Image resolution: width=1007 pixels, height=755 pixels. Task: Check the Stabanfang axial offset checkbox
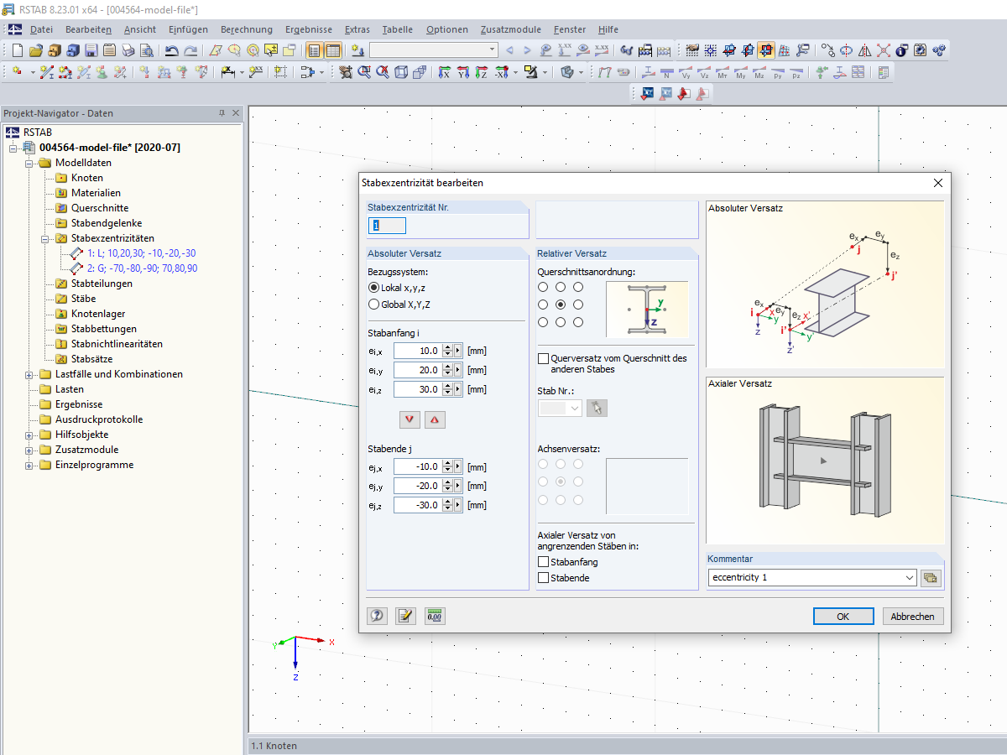click(x=544, y=562)
